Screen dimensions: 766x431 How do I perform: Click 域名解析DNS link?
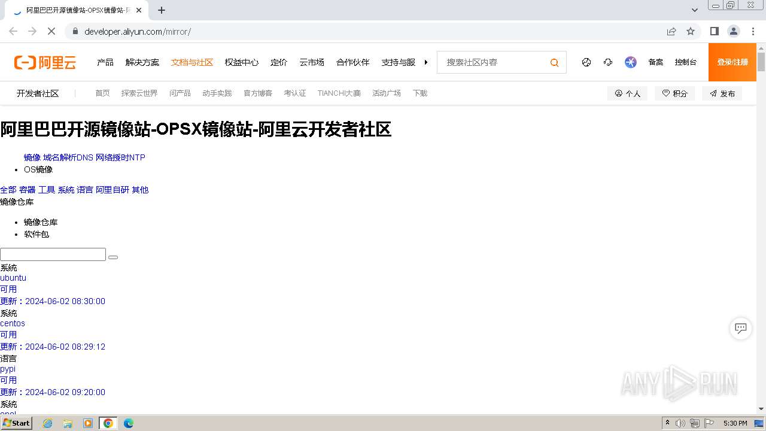[x=68, y=157]
